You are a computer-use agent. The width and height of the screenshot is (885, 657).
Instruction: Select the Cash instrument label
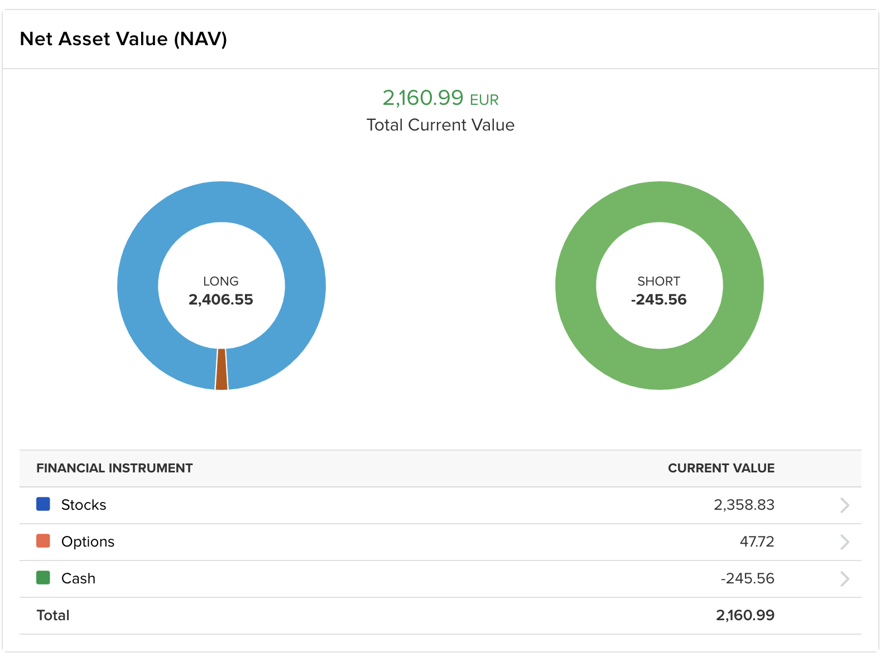78,578
